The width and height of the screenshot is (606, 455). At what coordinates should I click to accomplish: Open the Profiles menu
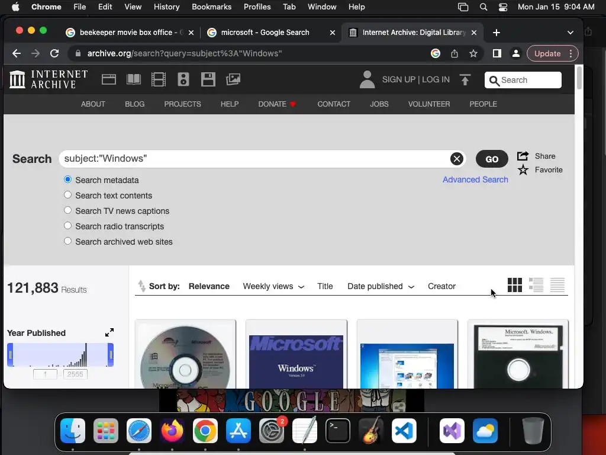(257, 7)
